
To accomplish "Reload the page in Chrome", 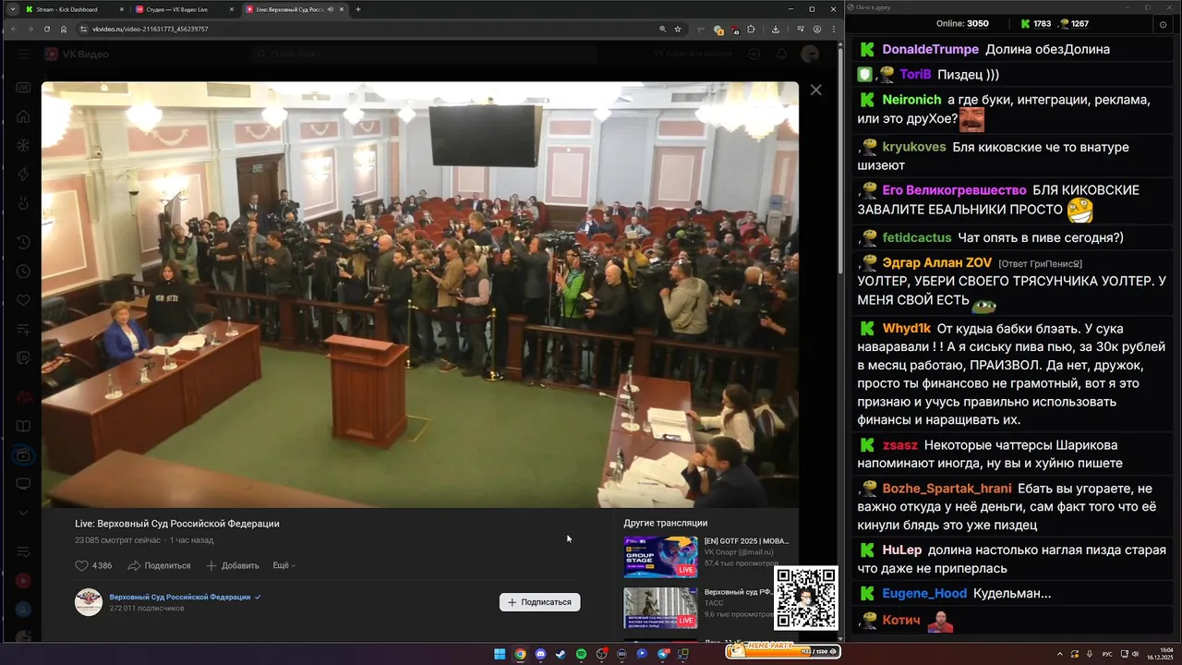I will click(47, 29).
